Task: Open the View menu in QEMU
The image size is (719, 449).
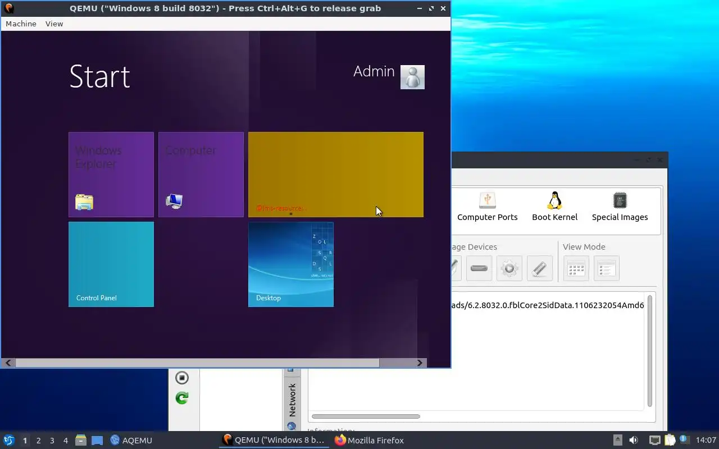Action: point(54,24)
